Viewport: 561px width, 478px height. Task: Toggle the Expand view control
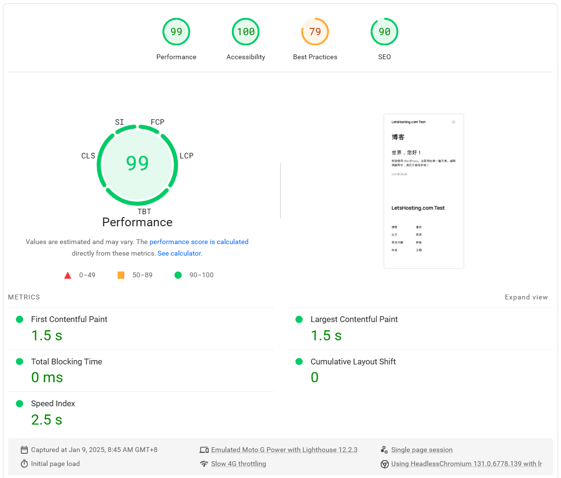[526, 297]
